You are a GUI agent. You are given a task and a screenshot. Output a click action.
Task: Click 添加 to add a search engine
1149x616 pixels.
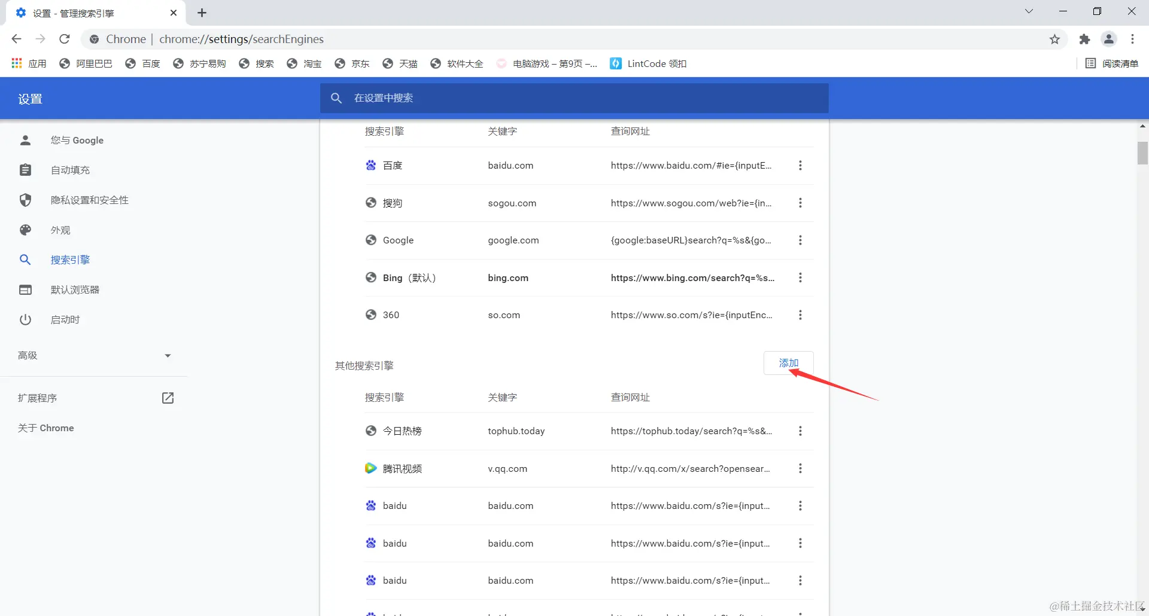click(x=788, y=363)
